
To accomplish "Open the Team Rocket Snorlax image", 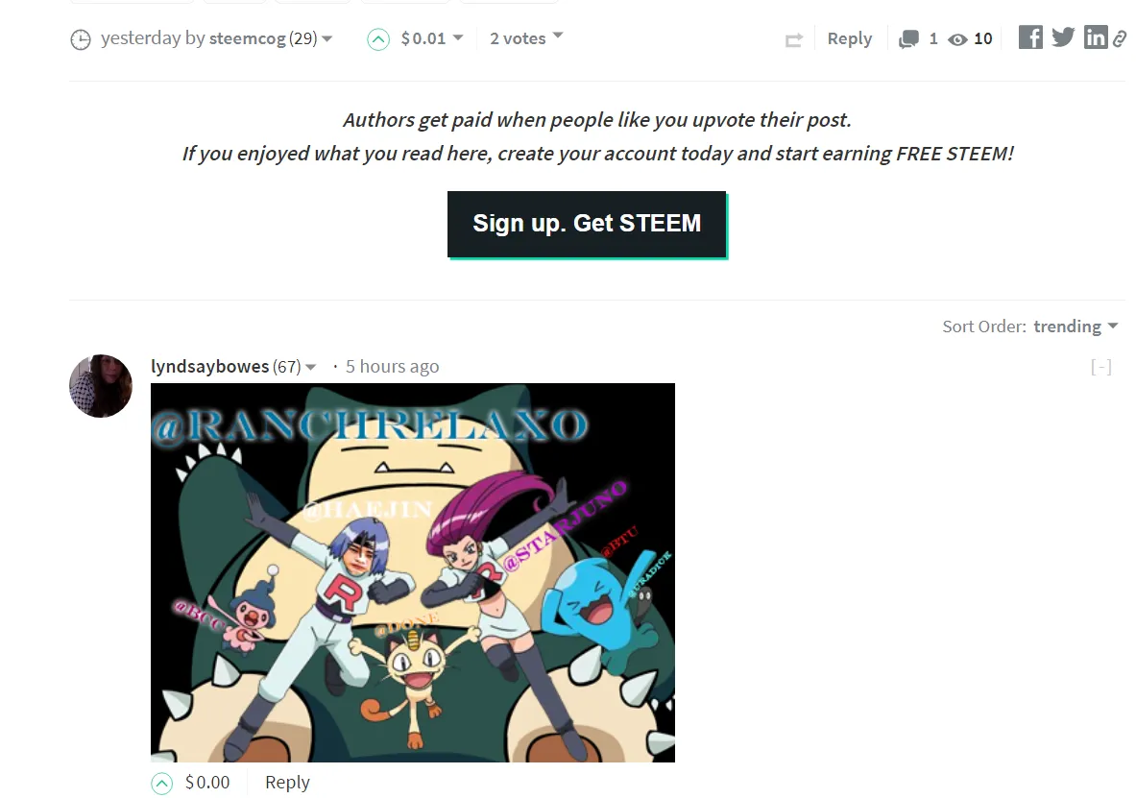I will point(413,572).
